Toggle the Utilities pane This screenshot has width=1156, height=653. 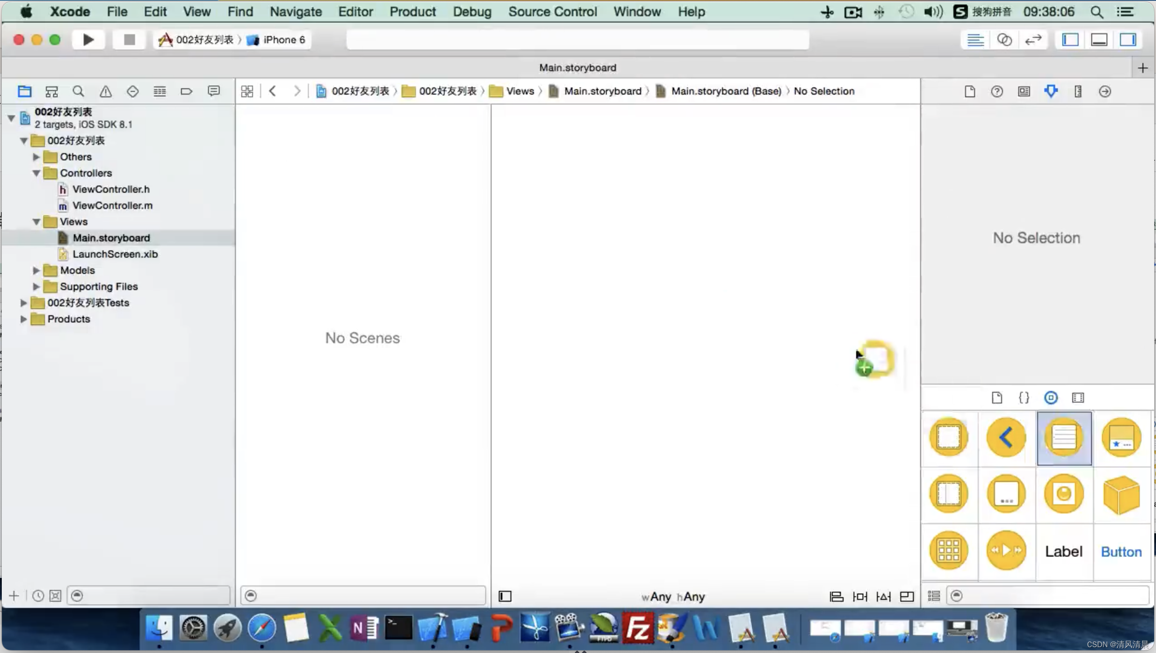[1128, 40]
